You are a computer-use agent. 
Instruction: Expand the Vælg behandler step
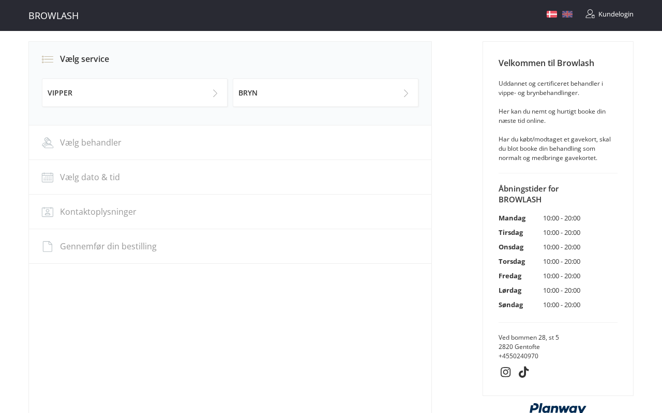point(91,143)
